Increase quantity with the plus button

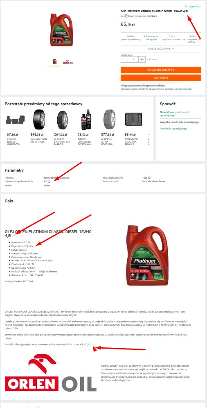142,59
